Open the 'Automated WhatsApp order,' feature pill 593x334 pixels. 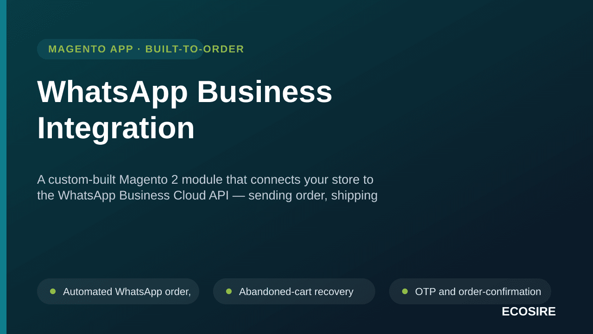coord(118,291)
